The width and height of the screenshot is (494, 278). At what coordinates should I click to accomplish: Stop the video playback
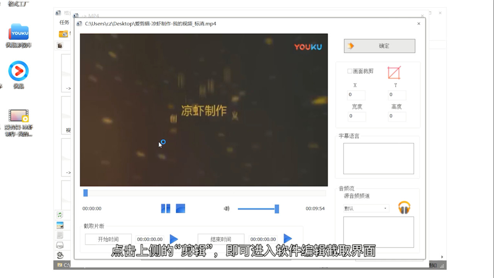tap(180, 208)
